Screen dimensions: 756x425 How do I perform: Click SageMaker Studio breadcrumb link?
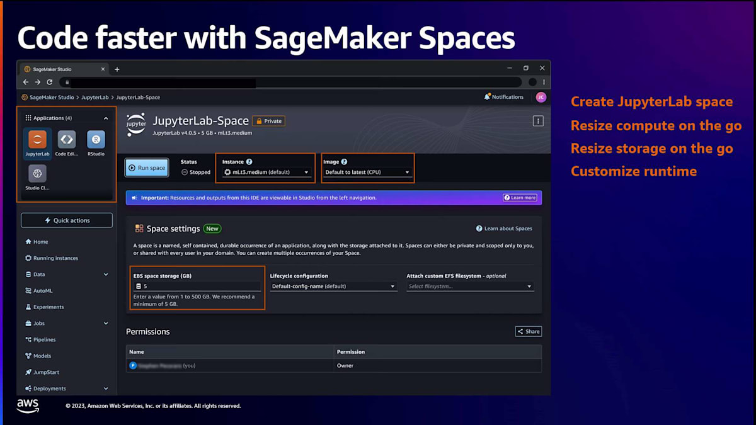coord(52,98)
